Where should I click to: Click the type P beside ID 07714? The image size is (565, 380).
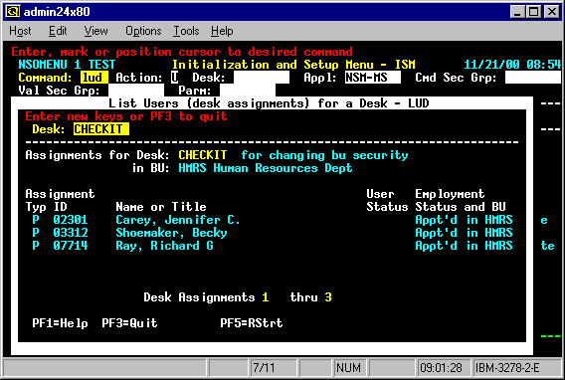click(36, 246)
